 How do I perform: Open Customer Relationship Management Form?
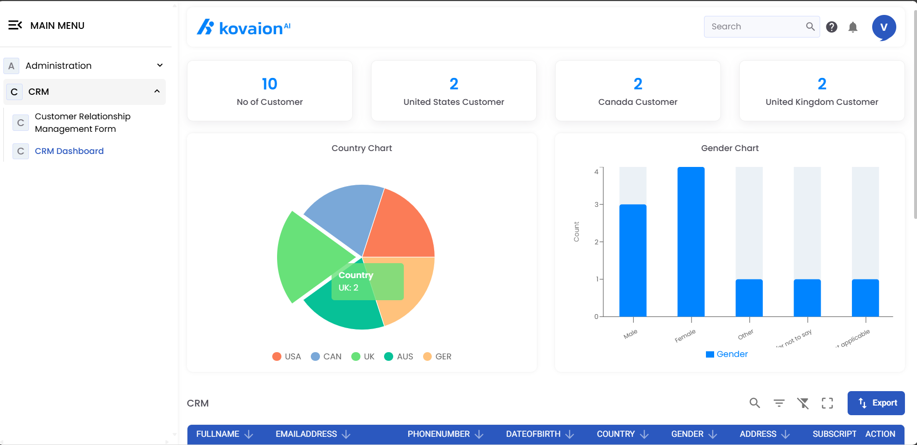tap(82, 123)
